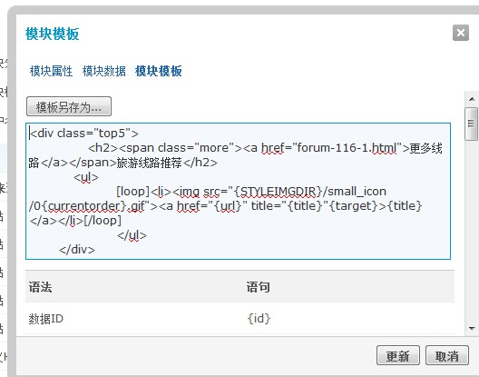Close the 模块模板 dialog with the X button
Viewport: 479px width, 377px height.
tap(461, 33)
